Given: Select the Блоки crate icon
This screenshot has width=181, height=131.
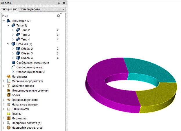Looking at the screenshot, I should coord(8,95).
